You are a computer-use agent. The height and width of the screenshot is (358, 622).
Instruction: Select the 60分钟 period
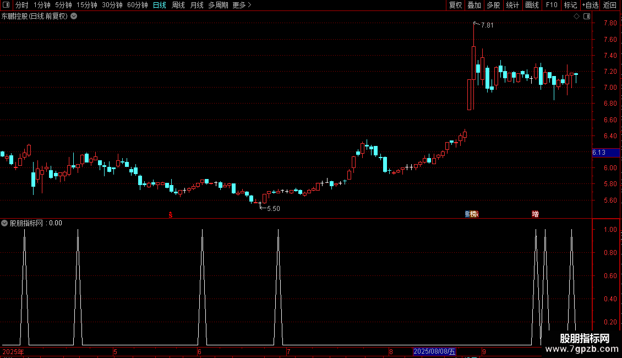(x=137, y=5)
